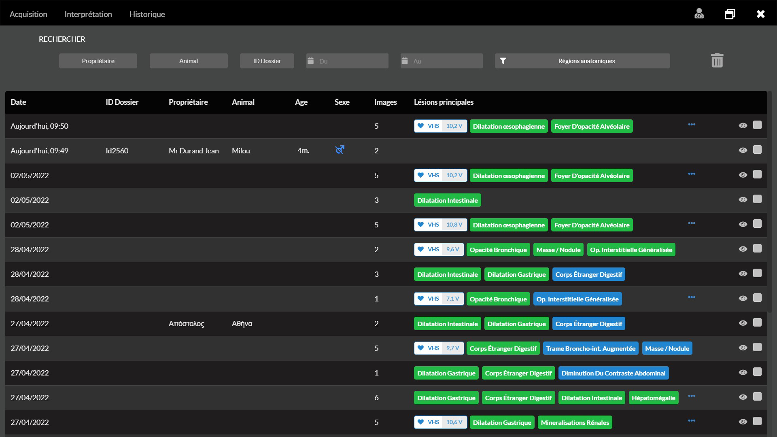777x437 pixels.
Task: Click the VHS 9,7 V heart badge
Action: pos(439,348)
